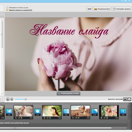Click the pencil edit icon on slide 5
The width and height of the screenshot is (132, 132).
19,118
